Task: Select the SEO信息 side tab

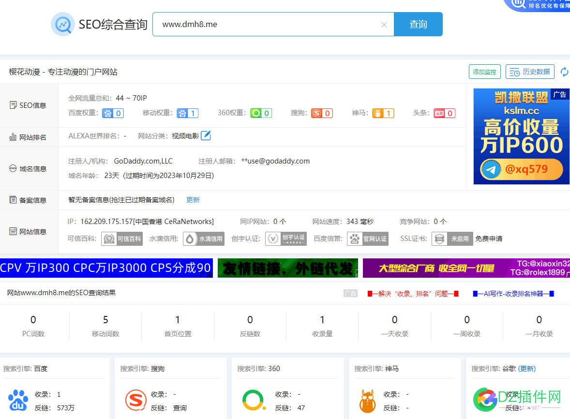Action: pos(28,105)
